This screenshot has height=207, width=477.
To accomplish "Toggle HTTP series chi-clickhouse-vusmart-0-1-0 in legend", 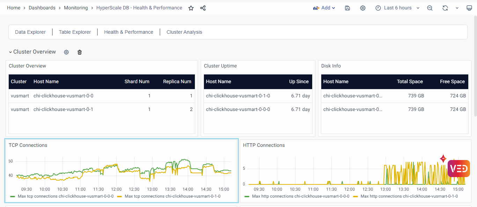I will (409, 196).
